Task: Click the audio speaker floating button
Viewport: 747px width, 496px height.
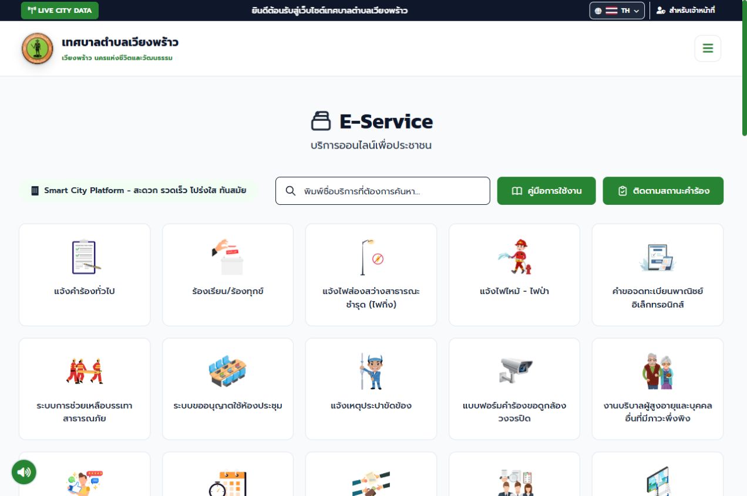Action: (x=24, y=472)
